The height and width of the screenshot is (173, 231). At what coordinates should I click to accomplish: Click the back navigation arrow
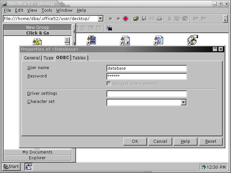click(111, 19)
